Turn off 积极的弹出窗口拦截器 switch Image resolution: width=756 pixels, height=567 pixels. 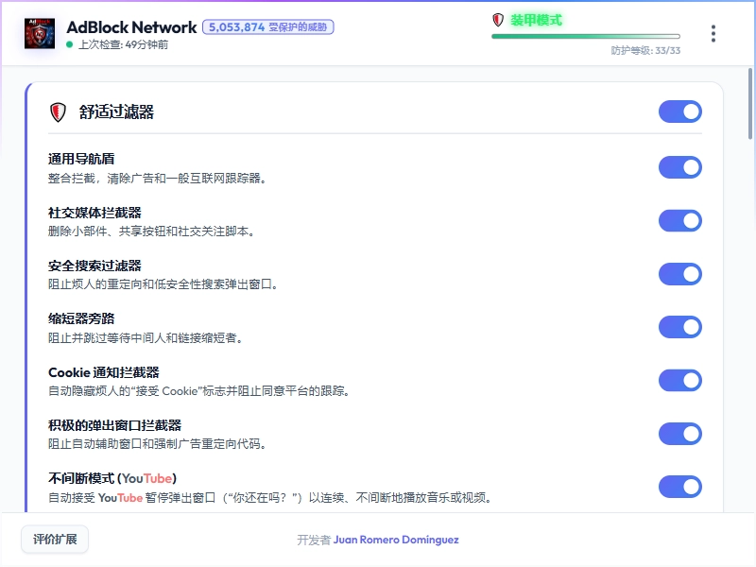point(679,434)
